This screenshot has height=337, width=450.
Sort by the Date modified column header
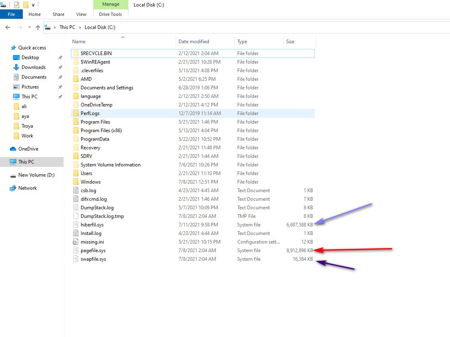[x=194, y=42]
